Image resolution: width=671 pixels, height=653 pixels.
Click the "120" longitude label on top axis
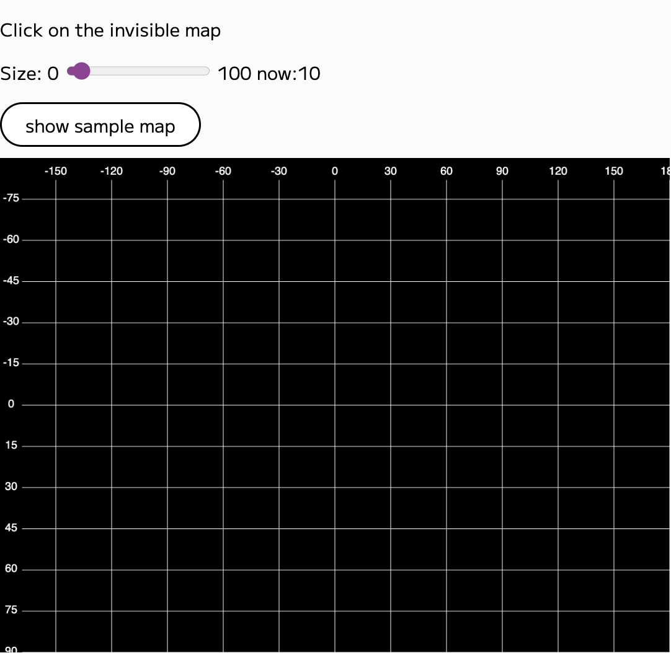(558, 171)
